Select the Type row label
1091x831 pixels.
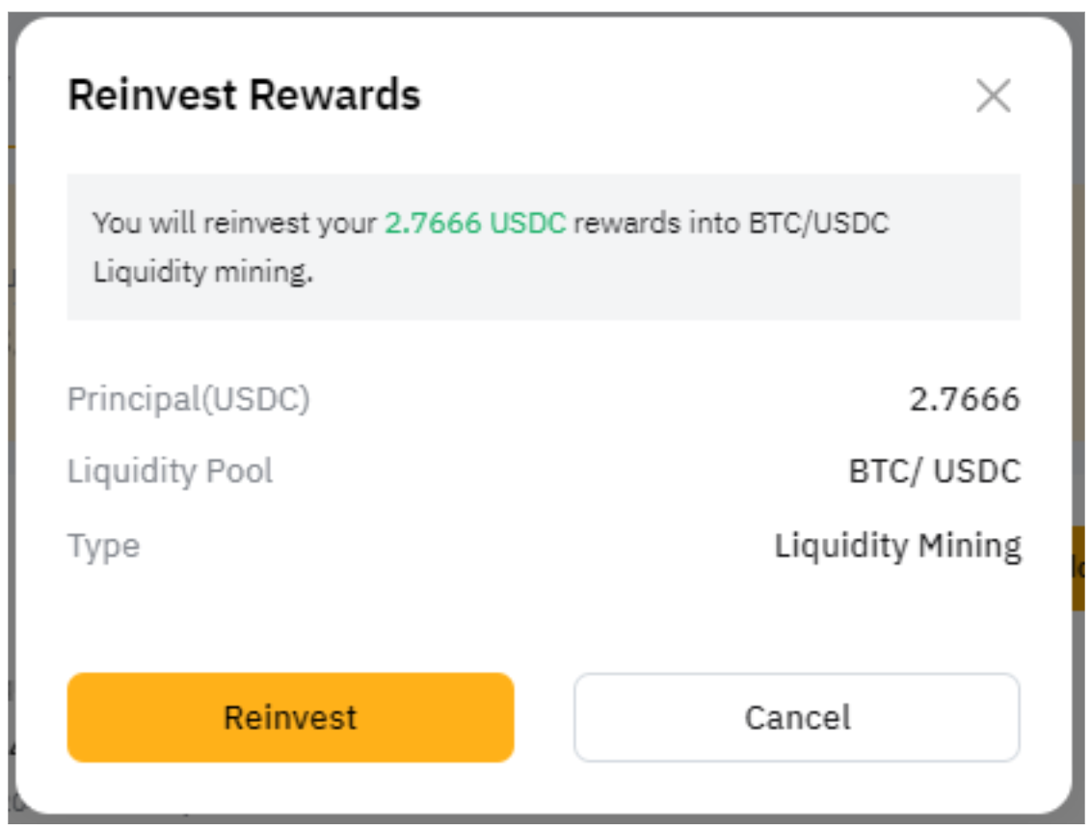point(104,546)
